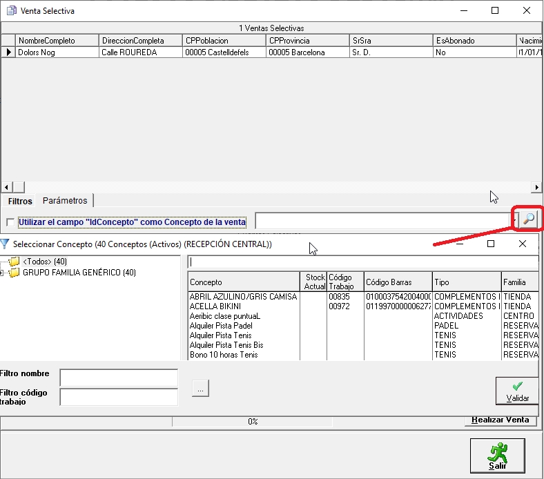Click the Venta Selectiva window title icon
Image resolution: width=544 pixels, height=479 pixels.
coord(12,11)
